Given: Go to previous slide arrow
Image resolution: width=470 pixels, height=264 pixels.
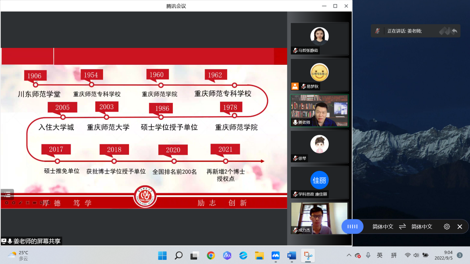Looking at the screenshot, I should coord(7,203).
